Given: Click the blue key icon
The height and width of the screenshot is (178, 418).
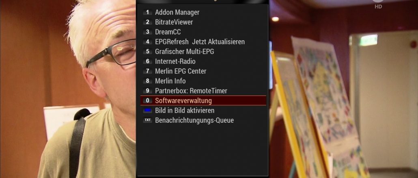Looking at the screenshot, I should click(x=147, y=110).
